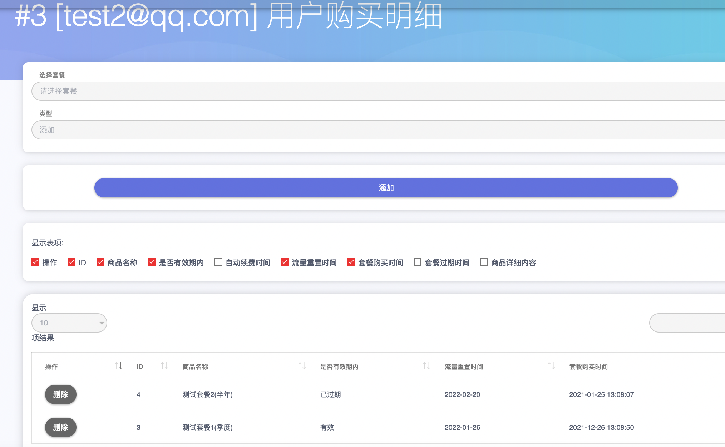
Task: Enable the 套餐过期时间 display option
Action: pyautogui.click(x=417, y=262)
